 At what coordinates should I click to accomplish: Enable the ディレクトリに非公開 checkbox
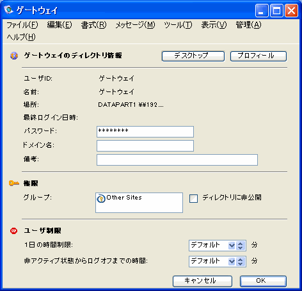193,198
